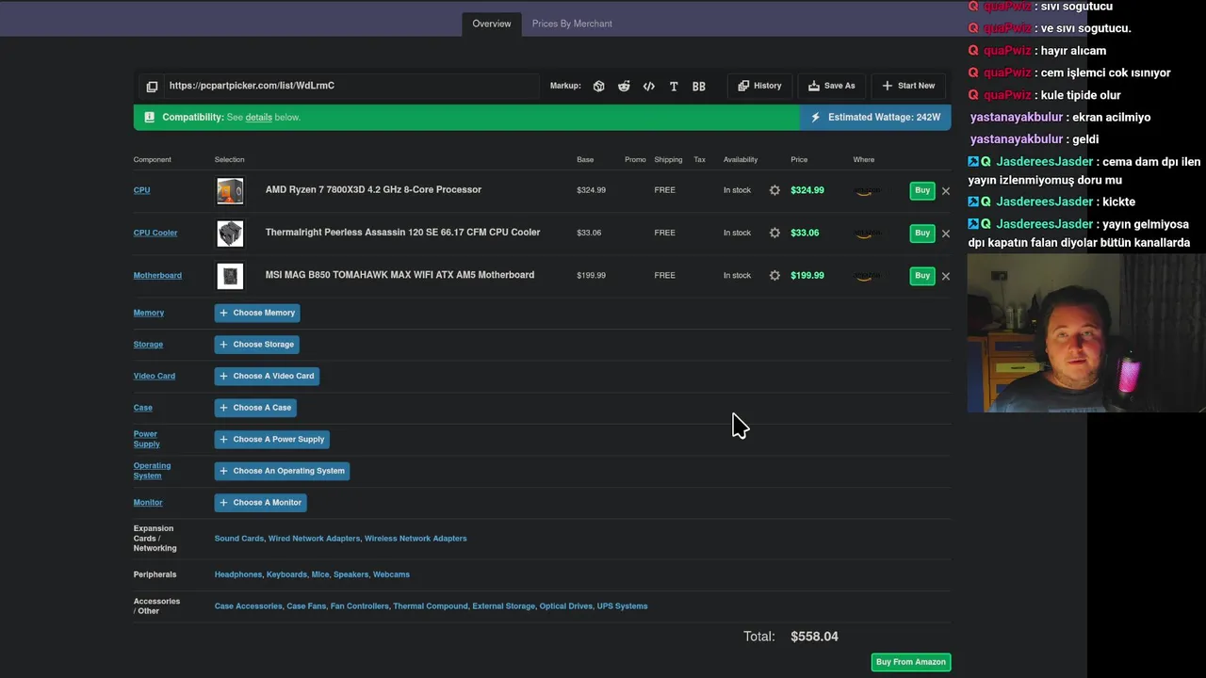Click Choose A Monitor button
This screenshot has height=678, width=1206.
click(x=260, y=503)
